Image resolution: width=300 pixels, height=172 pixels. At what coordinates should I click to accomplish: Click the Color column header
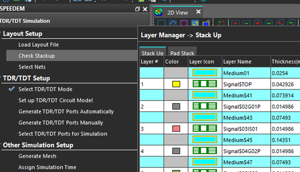[x=176, y=62]
